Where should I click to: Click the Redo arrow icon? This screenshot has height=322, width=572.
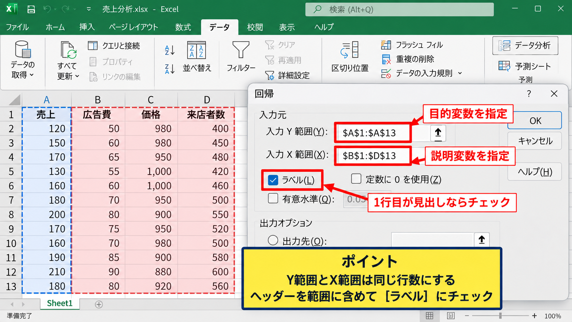click(x=65, y=9)
